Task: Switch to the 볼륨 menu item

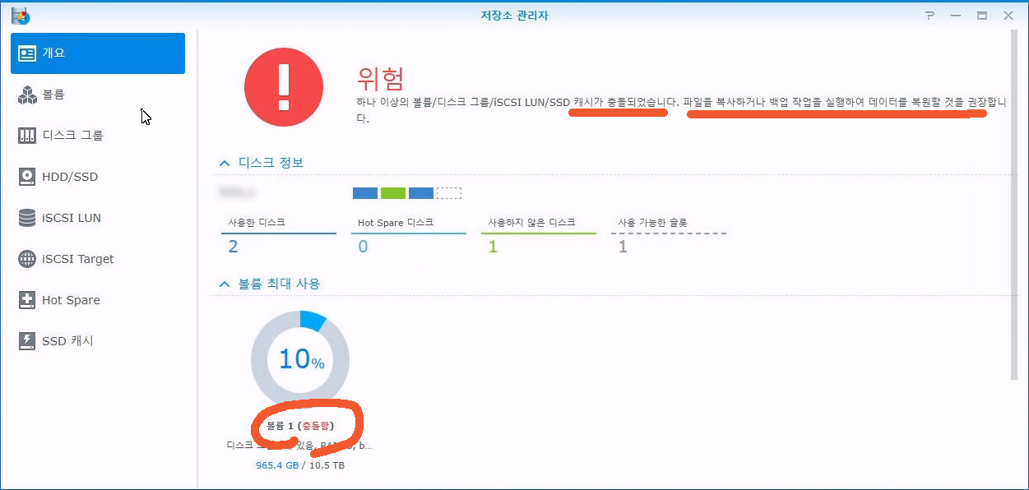Action: (53, 95)
